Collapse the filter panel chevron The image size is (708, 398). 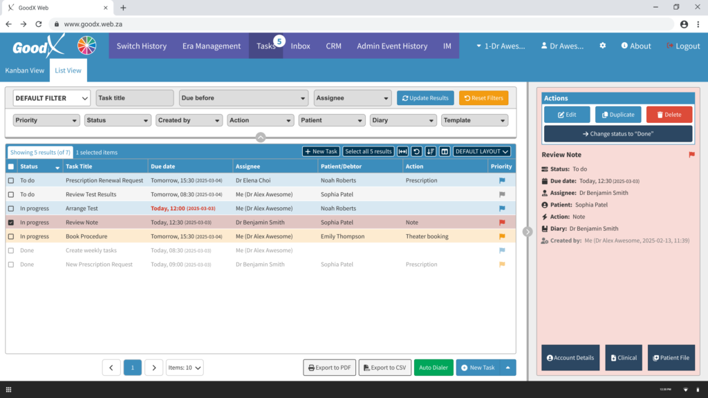[261, 138]
